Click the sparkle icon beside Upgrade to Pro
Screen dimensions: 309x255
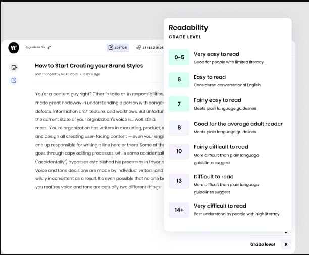[49, 47]
